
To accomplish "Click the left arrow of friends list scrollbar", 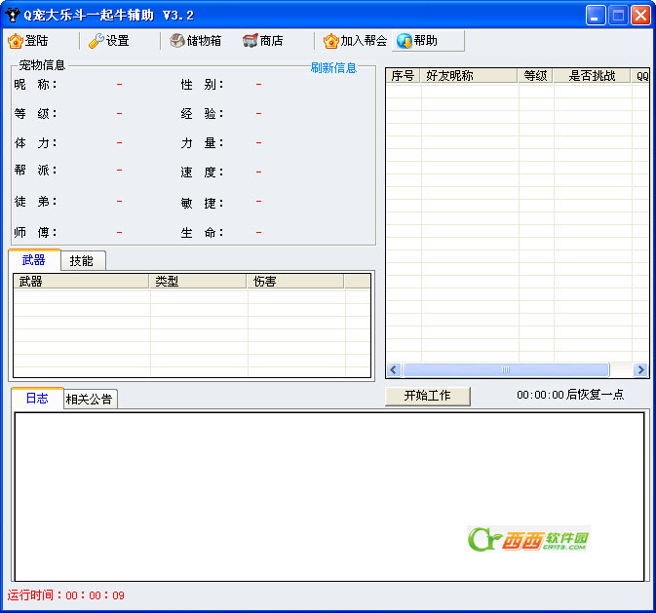I will tap(394, 369).
